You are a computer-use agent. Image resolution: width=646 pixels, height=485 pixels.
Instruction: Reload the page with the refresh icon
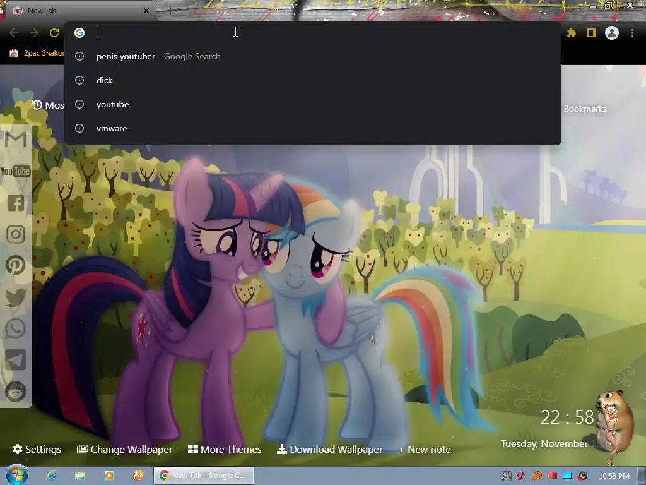54,33
